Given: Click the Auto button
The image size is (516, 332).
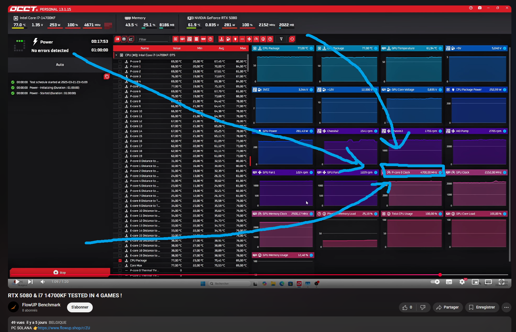Looking at the screenshot, I should tap(60, 65).
